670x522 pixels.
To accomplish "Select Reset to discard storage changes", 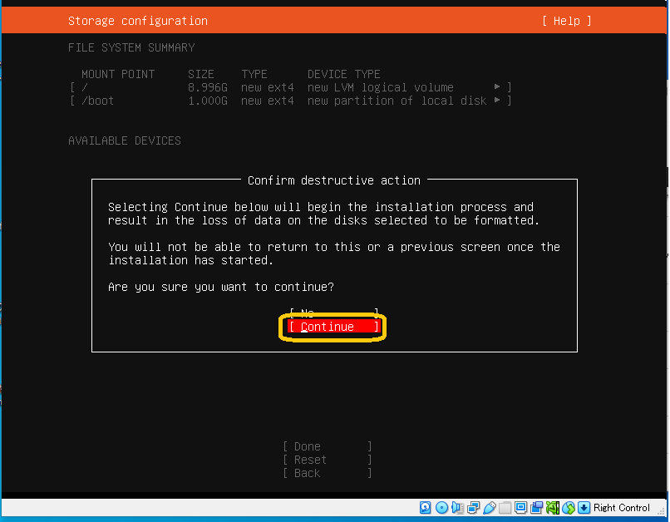I will (x=327, y=460).
